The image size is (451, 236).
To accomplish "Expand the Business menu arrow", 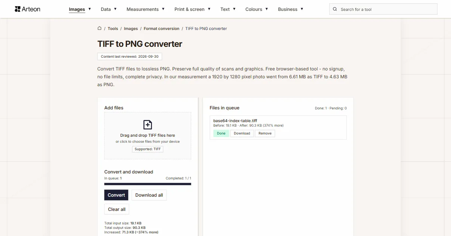I will coord(302,9).
